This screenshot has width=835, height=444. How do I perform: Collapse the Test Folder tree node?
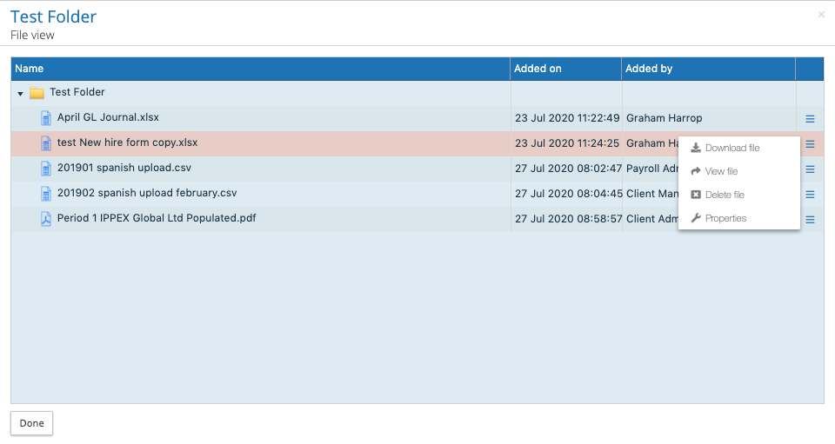click(x=20, y=94)
